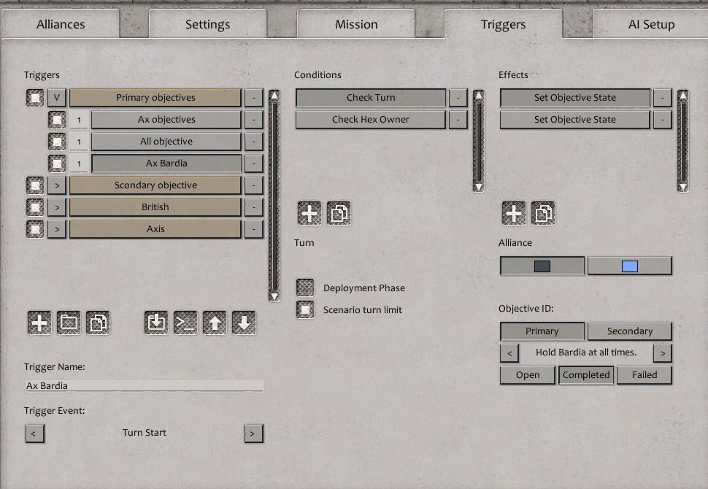Move selected trigger down
Viewport: 708px width, 489px height.
(244, 323)
